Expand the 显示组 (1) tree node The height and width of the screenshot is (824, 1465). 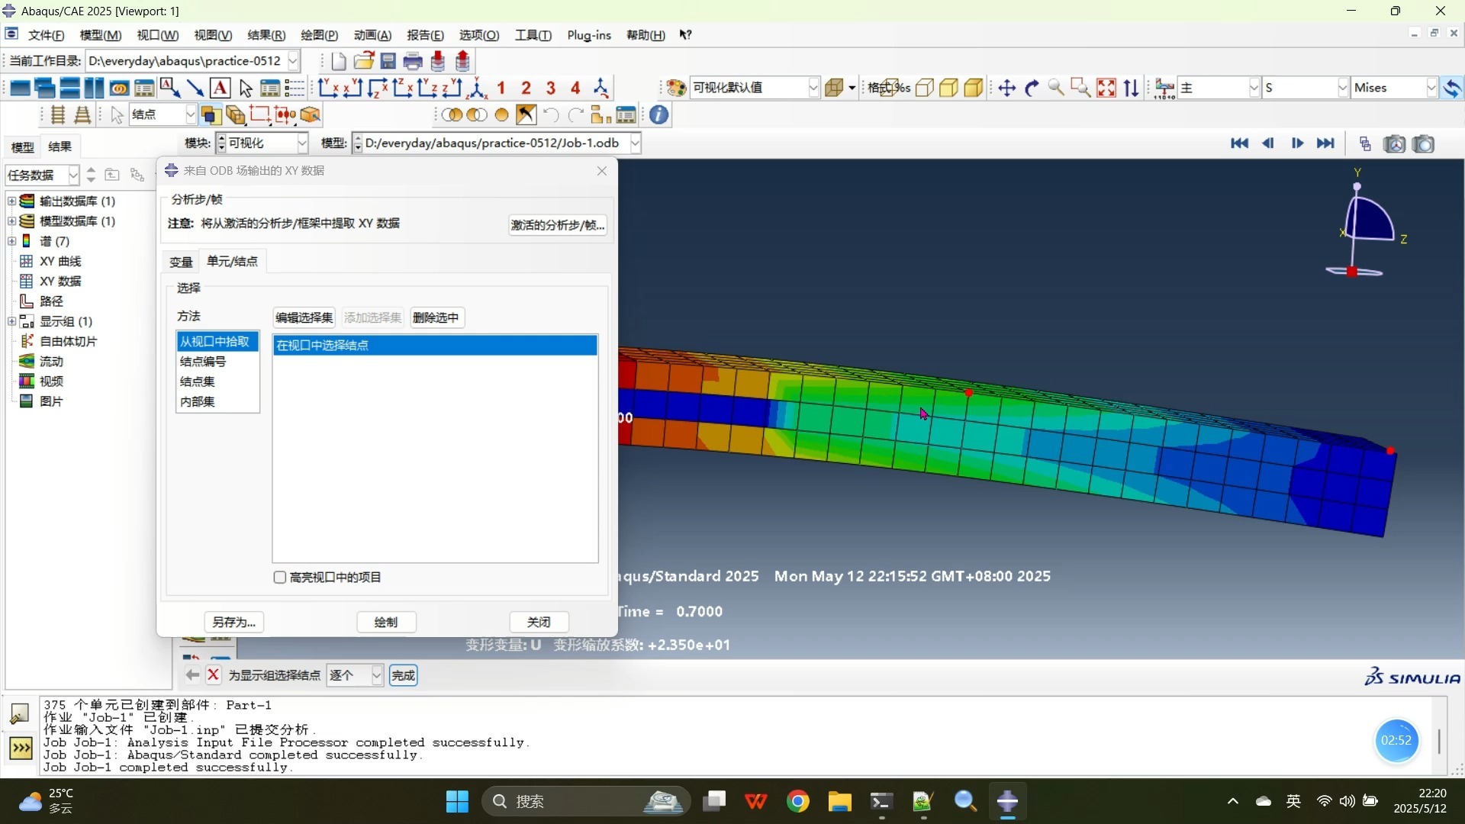coord(11,321)
